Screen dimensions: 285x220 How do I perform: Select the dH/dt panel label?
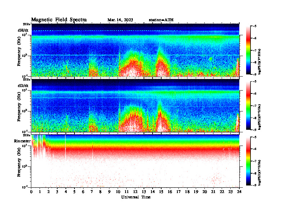point(23,30)
